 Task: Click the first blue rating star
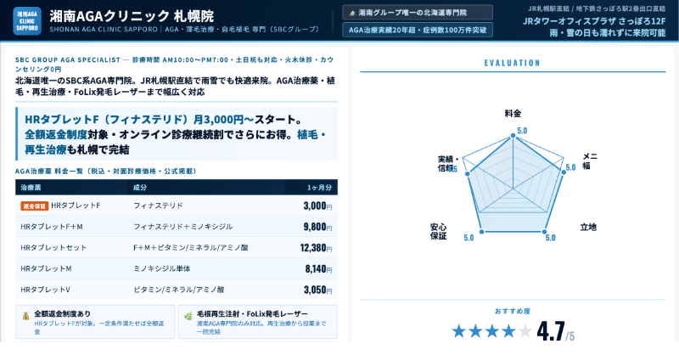459,331
